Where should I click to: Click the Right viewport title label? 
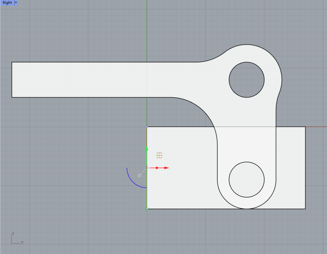(x=7, y=3)
